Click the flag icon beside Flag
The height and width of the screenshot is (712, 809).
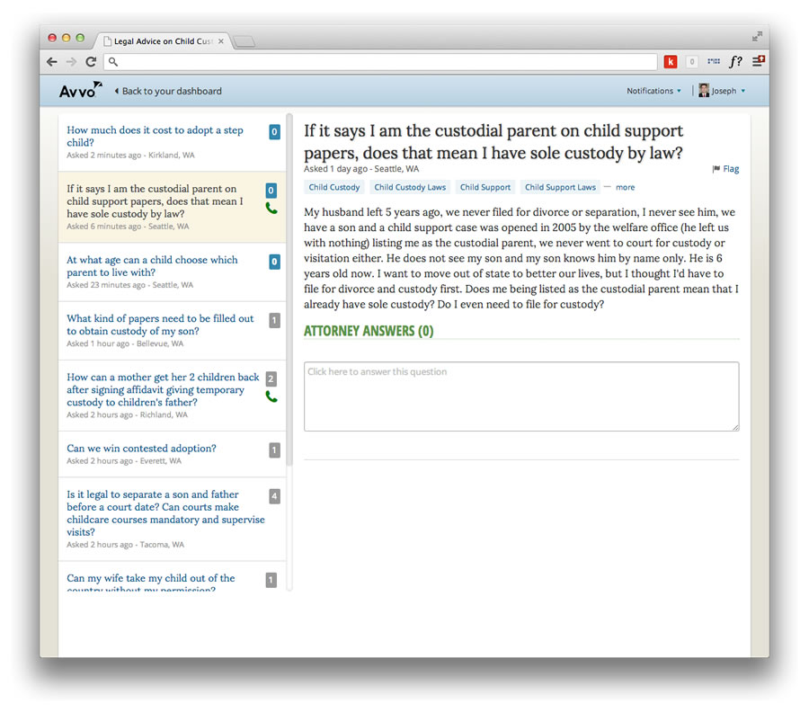(716, 169)
